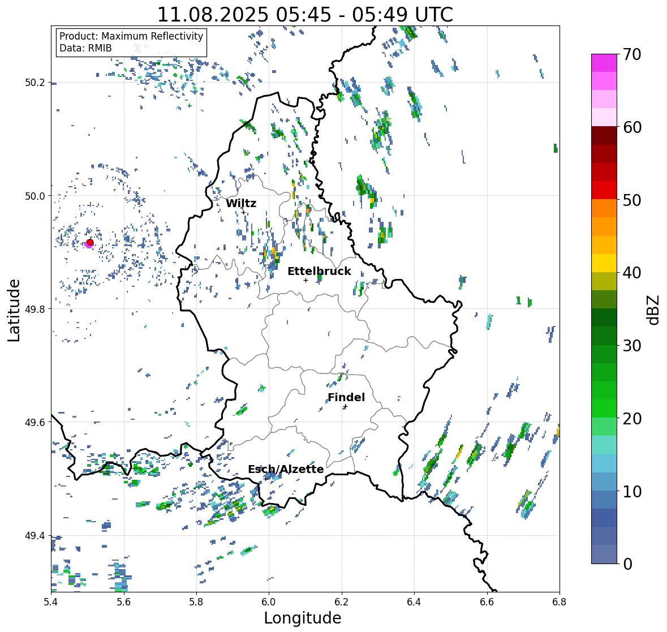Click the 6.2 longitude tick label
This screenshot has height=632, width=667.
[342, 602]
